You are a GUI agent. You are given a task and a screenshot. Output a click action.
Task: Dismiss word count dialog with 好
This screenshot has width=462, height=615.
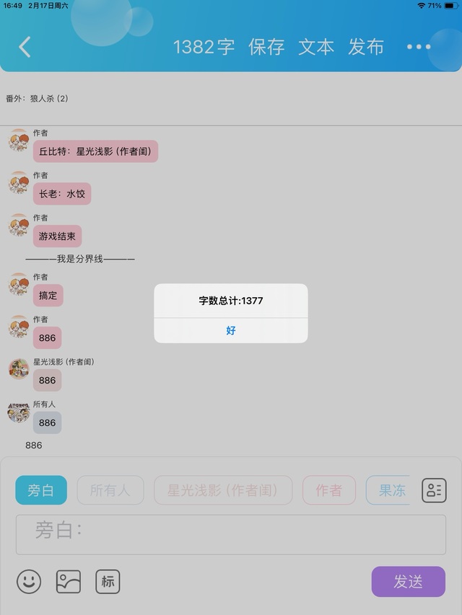[230, 331]
